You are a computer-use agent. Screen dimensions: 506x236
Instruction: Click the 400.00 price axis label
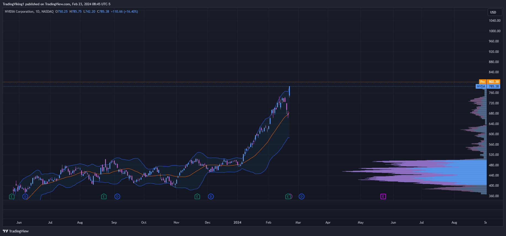pyautogui.click(x=494, y=186)
